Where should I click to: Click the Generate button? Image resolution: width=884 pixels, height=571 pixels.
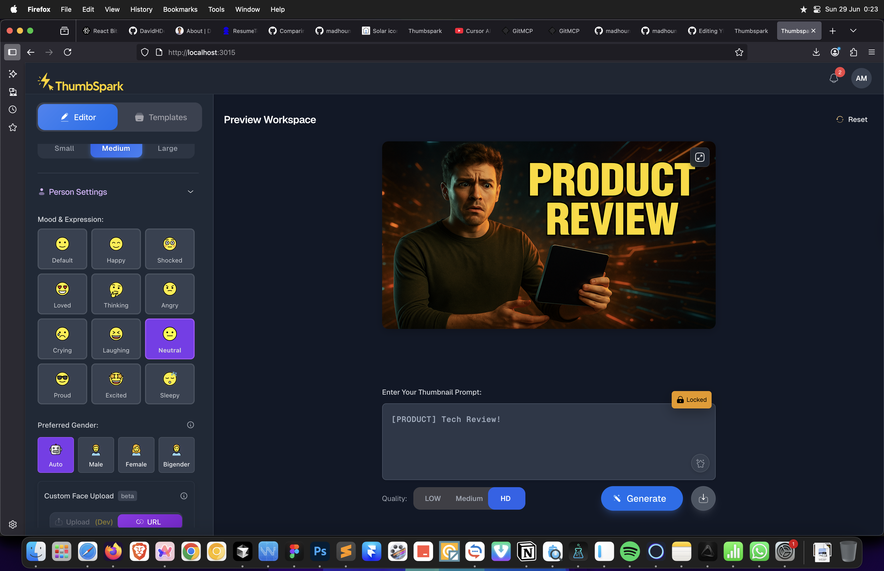[642, 498]
